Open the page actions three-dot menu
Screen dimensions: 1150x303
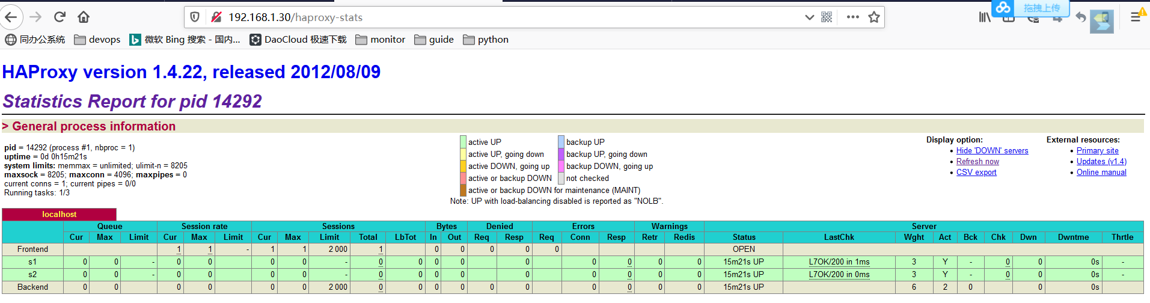point(852,17)
